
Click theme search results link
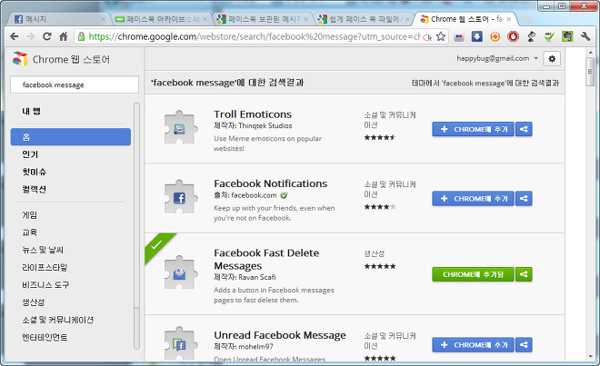485,83
